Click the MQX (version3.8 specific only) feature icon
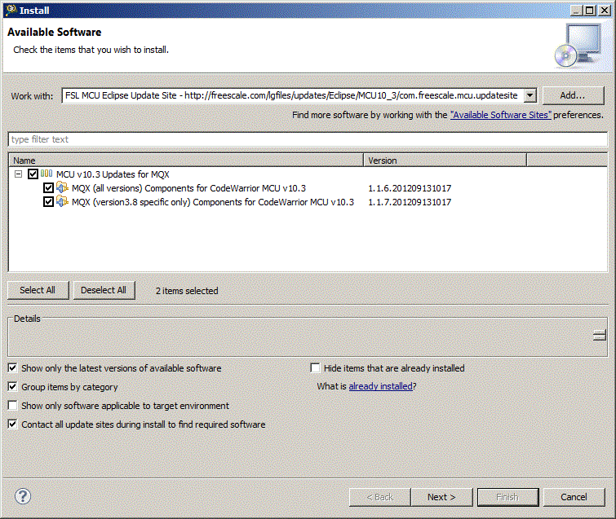616x519 pixels. pos(62,201)
